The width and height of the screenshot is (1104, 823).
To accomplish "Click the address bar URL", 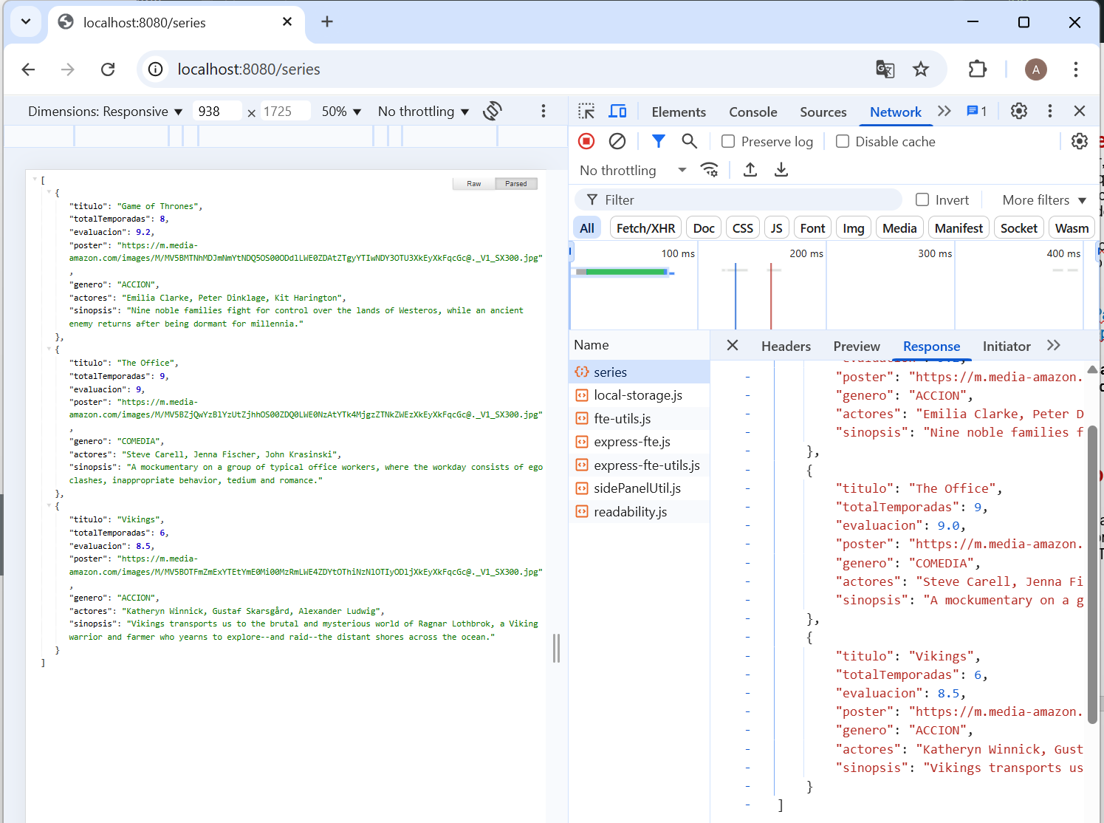I will click(249, 69).
